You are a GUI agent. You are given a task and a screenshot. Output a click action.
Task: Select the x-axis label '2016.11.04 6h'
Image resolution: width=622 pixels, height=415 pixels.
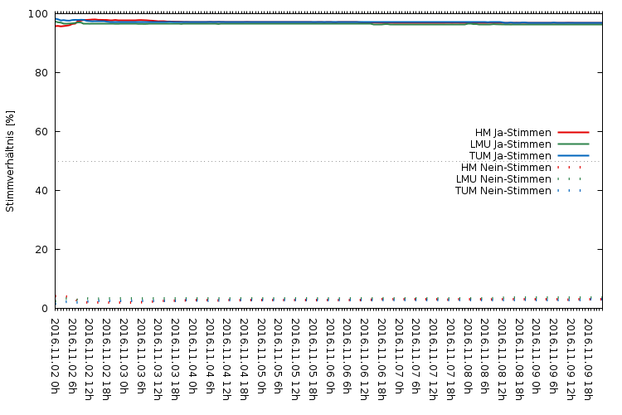(210, 356)
